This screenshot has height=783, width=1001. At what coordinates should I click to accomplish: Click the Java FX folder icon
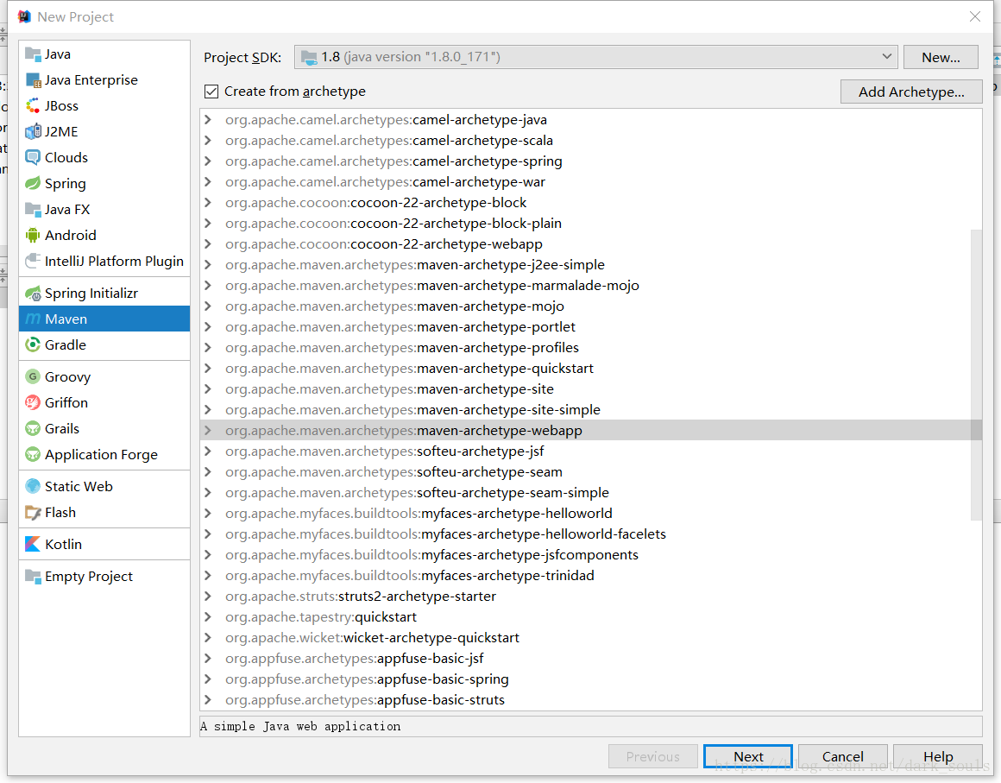pos(33,210)
